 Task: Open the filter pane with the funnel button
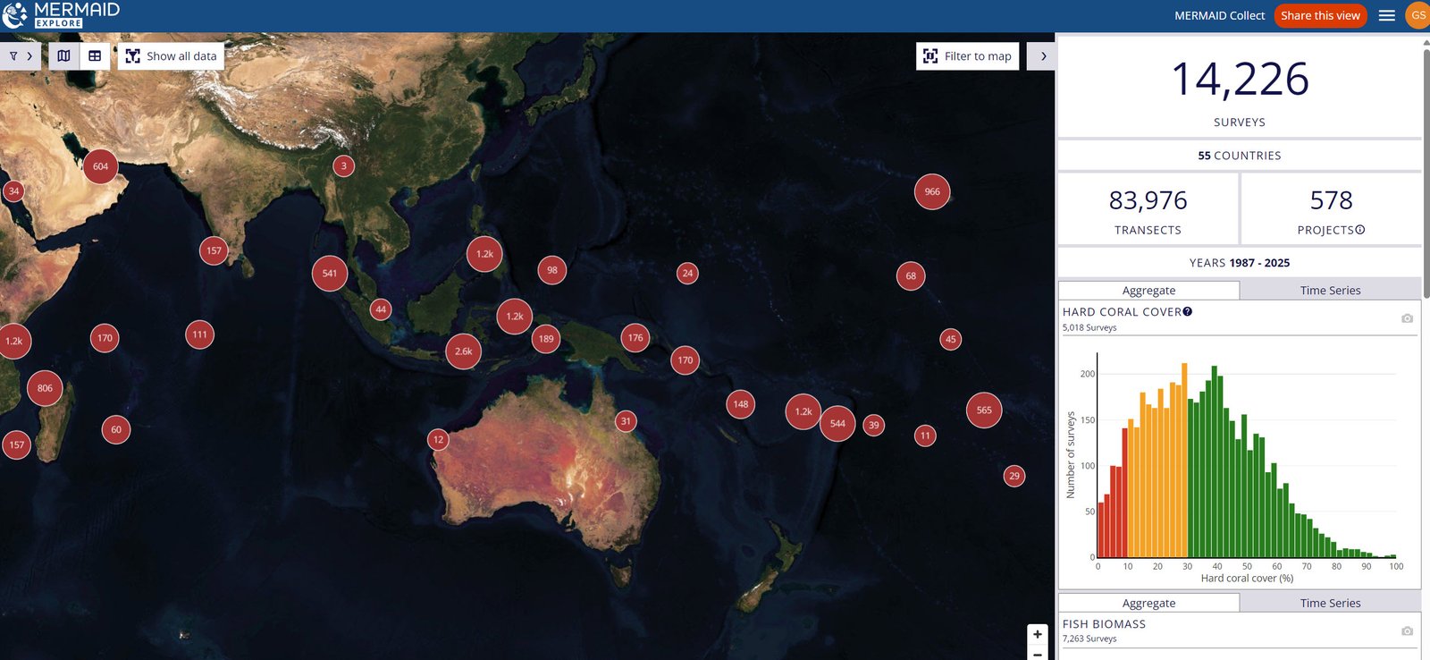click(x=20, y=55)
